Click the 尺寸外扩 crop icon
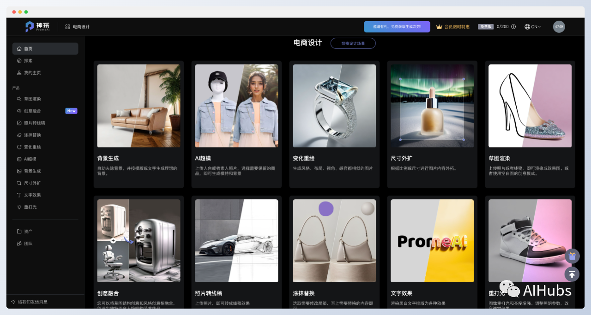591x315 pixels. click(19, 183)
